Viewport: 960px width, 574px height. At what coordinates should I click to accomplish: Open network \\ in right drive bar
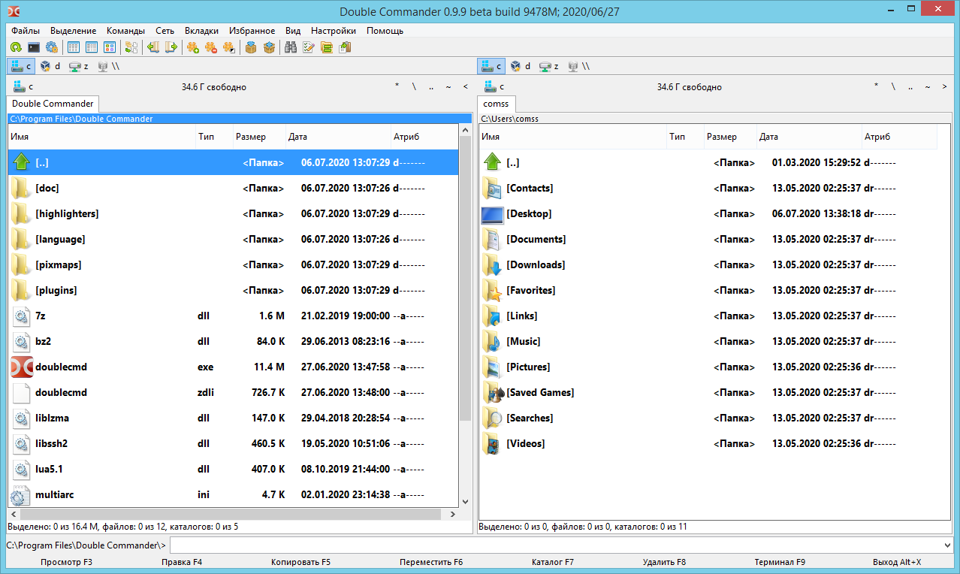578,66
